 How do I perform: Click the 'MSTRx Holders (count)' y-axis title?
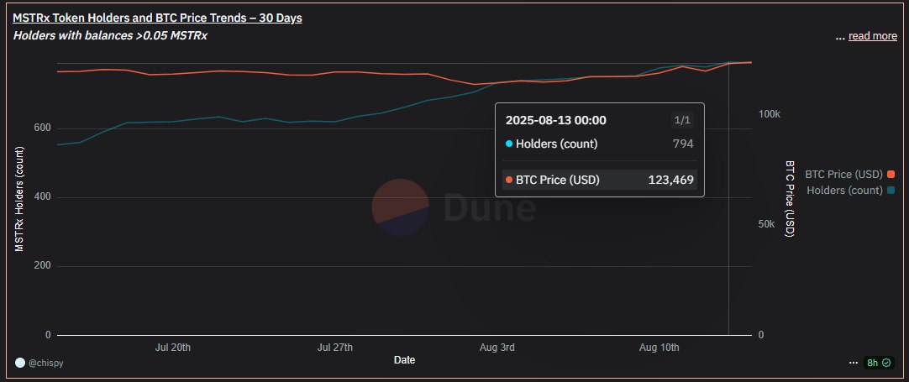point(19,199)
